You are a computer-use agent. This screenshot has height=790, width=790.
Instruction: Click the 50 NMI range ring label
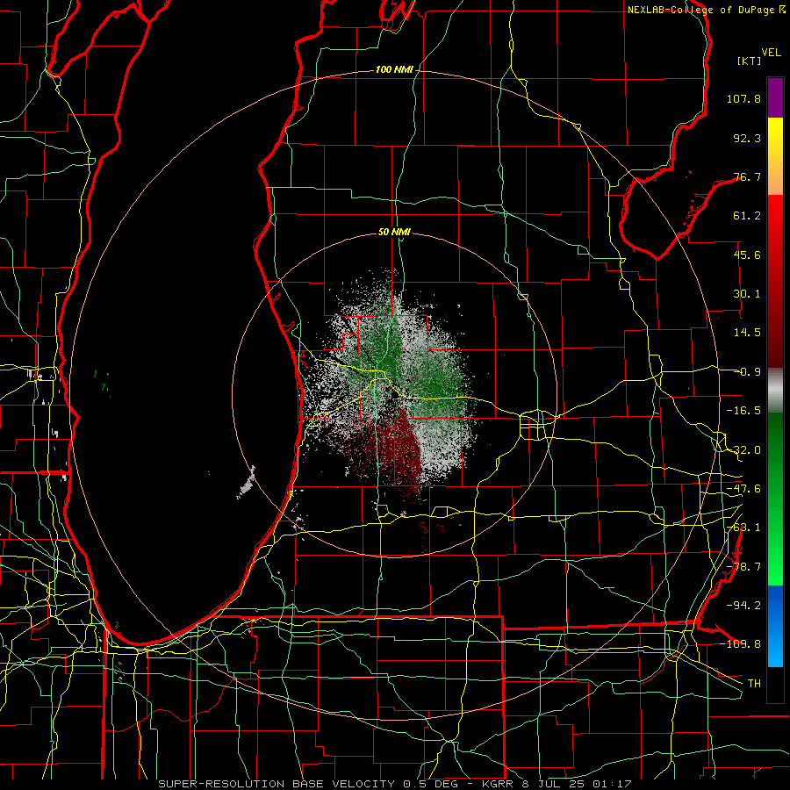click(394, 233)
